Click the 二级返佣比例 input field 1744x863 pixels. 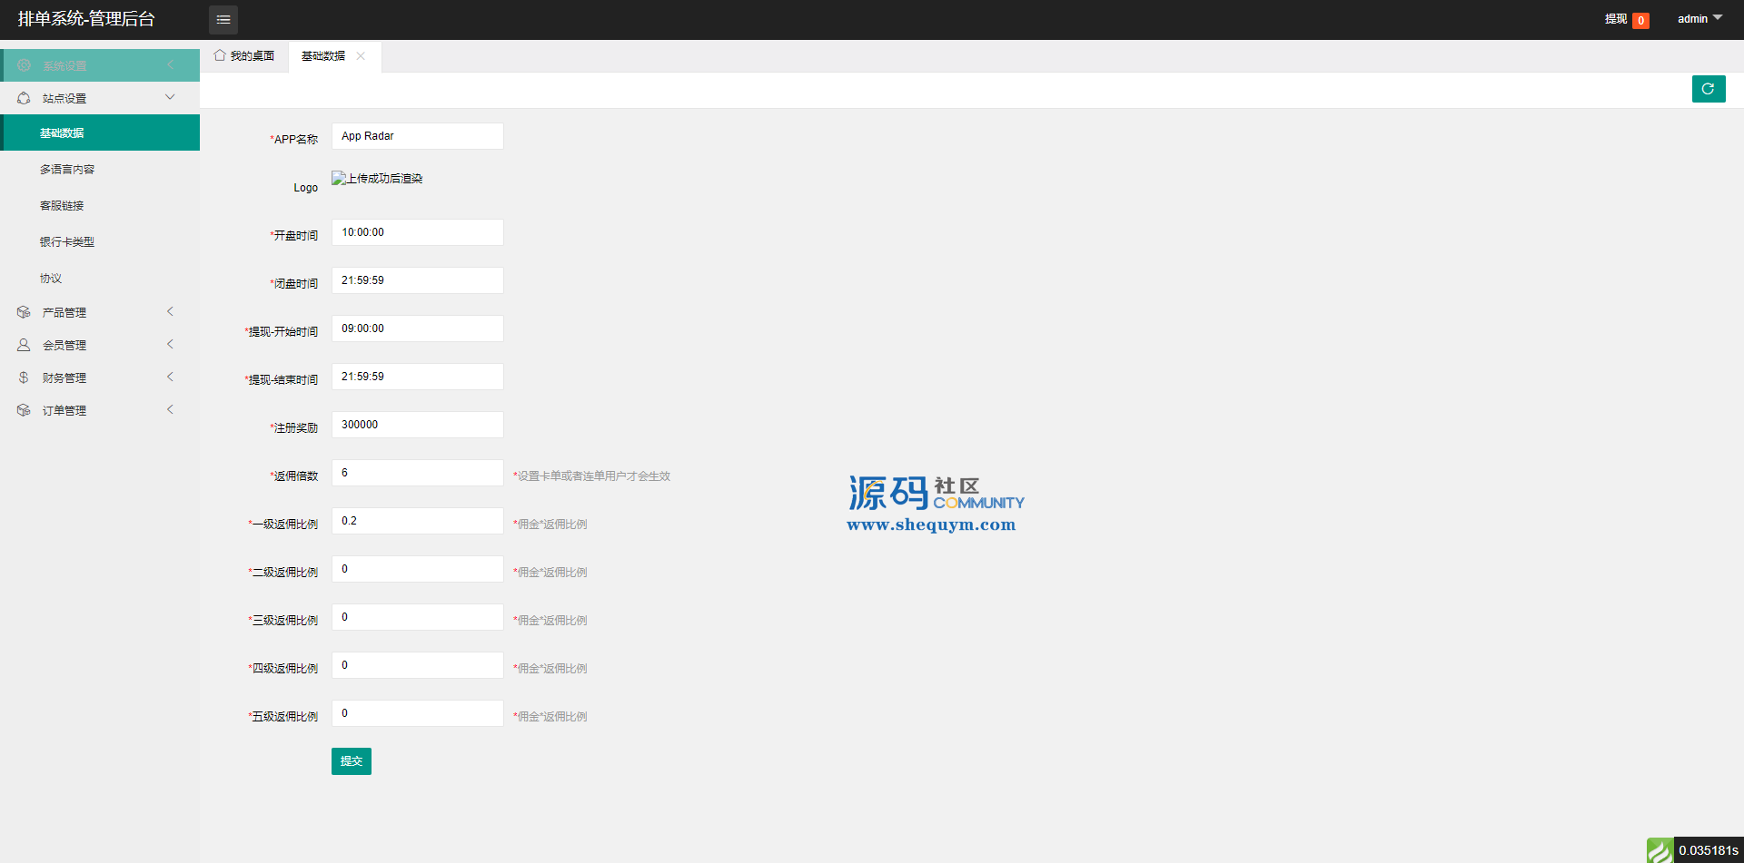418,569
